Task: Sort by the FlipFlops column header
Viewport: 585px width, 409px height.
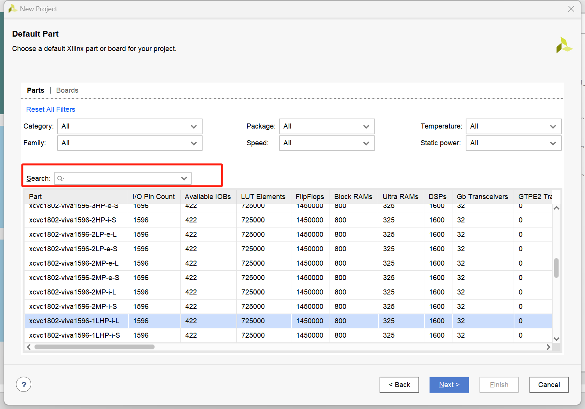Action: pos(310,197)
